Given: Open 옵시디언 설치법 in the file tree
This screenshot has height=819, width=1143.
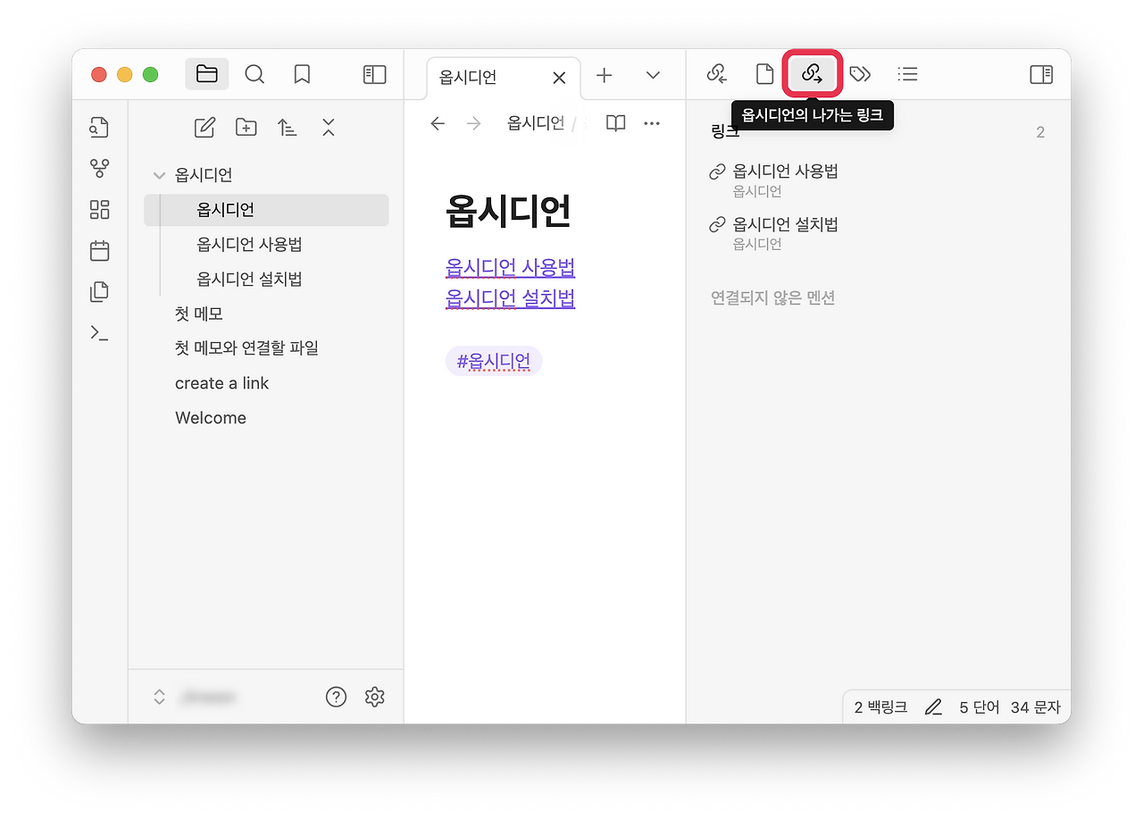Looking at the screenshot, I should [266, 280].
